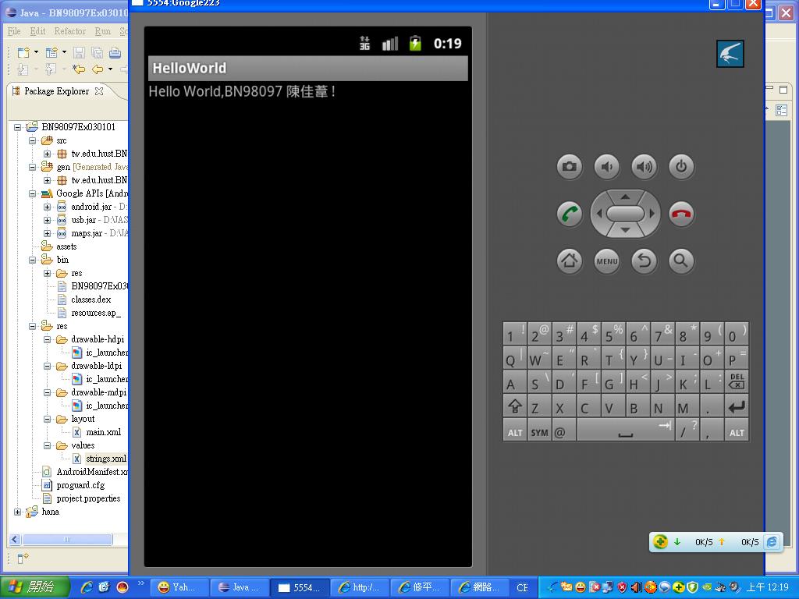799x599 pixels.
Task: Toggle the left ALT key on keyboard
Action: pyautogui.click(x=514, y=431)
